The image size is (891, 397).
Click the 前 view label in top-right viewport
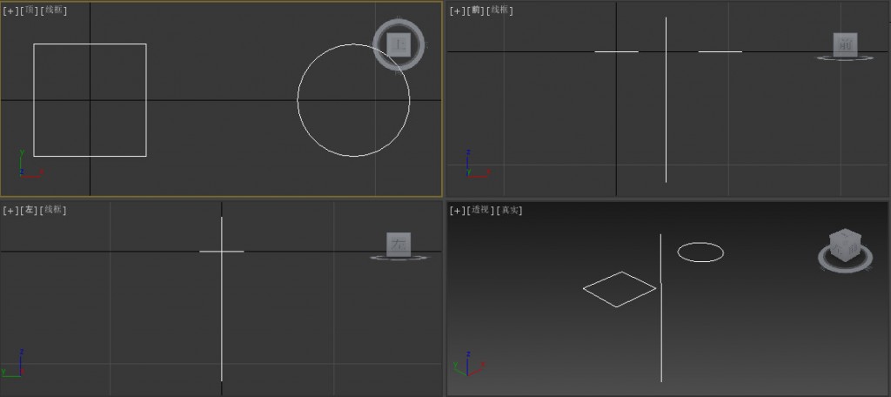[476, 10]
